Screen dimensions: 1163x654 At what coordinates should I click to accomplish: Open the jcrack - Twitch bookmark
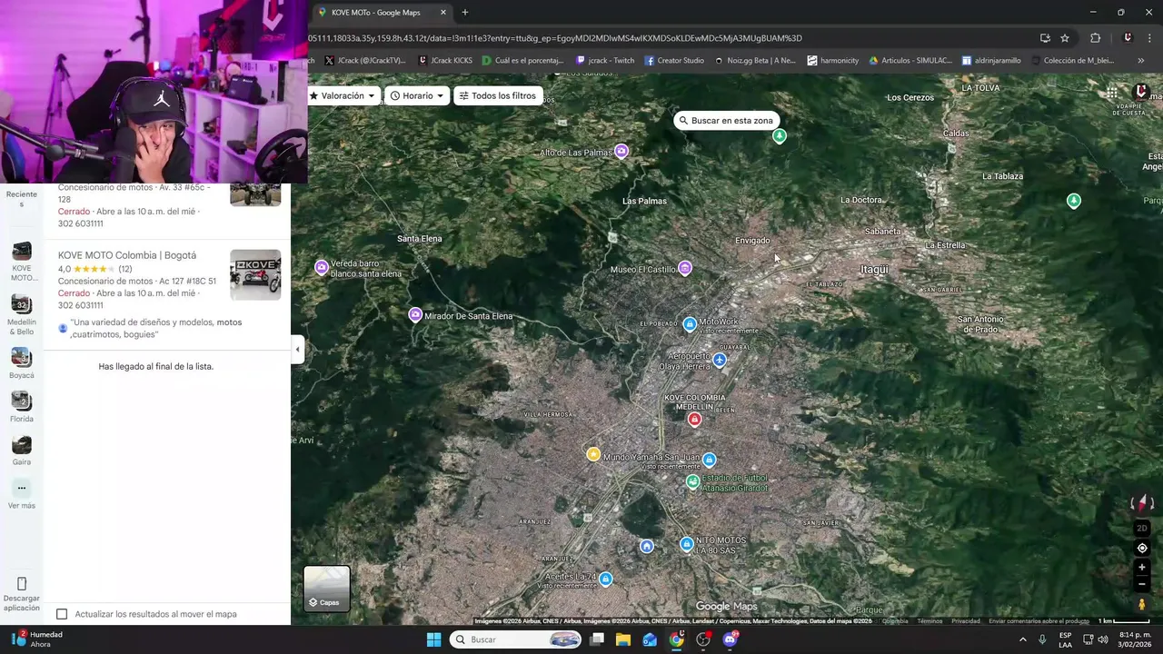[605, 61]
